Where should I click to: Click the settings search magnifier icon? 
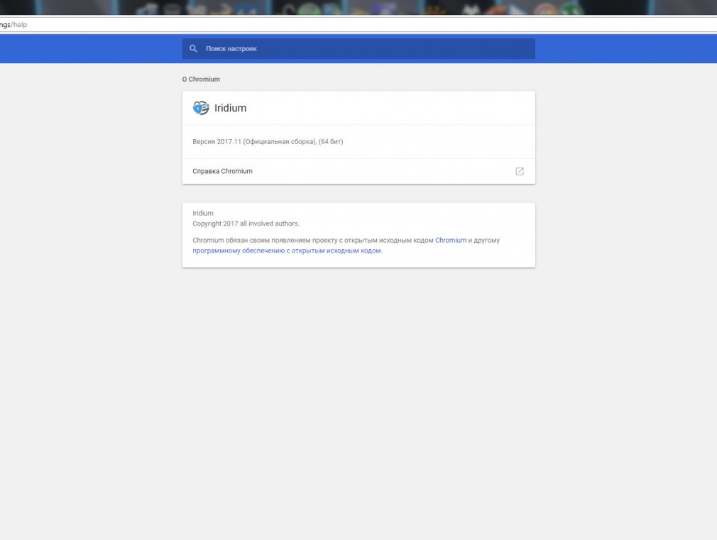193,48
